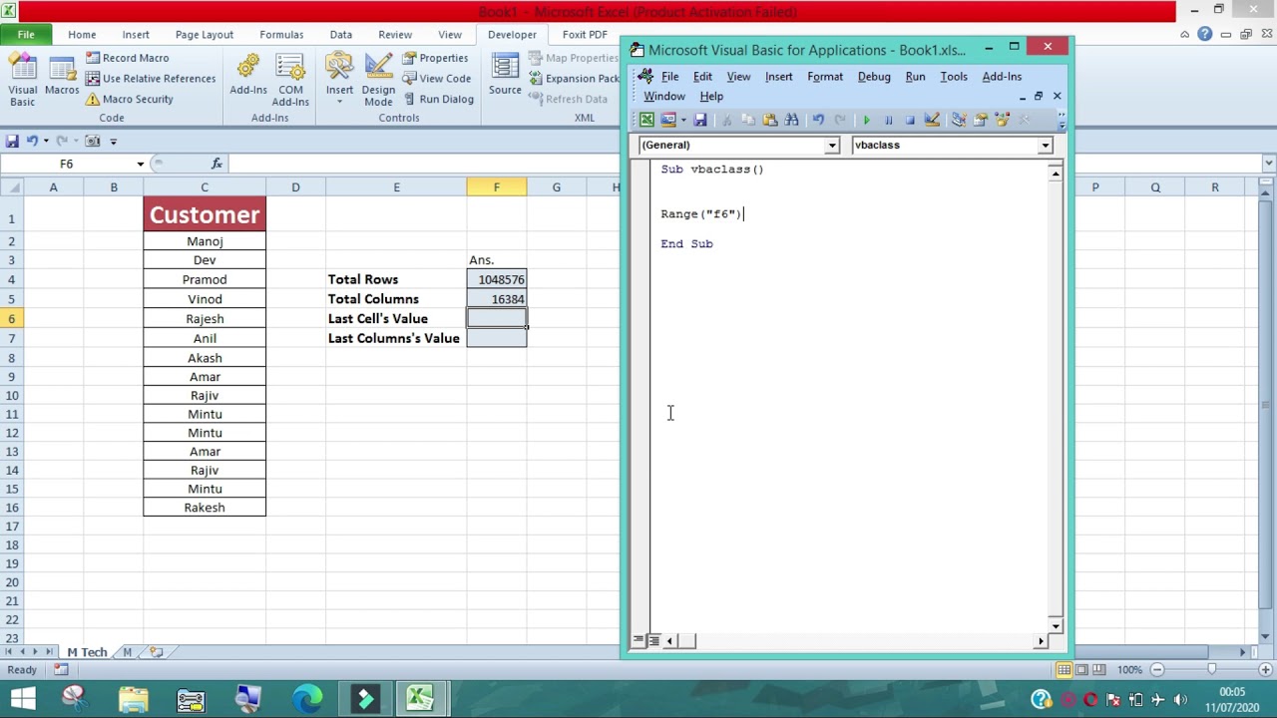The image size is (1277, 718).
Task: Click Reset stop icon in VBA toolbar
Action: [910, 121]
